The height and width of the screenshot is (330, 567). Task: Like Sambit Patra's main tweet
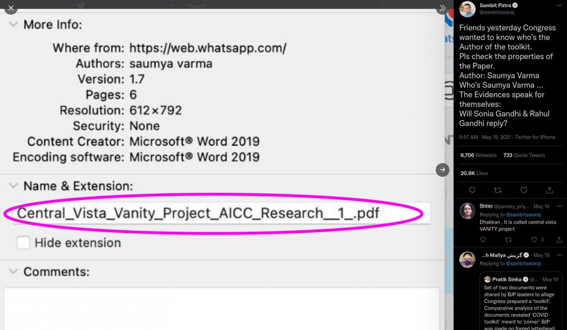pyautogui.click(x=524, y=190)
